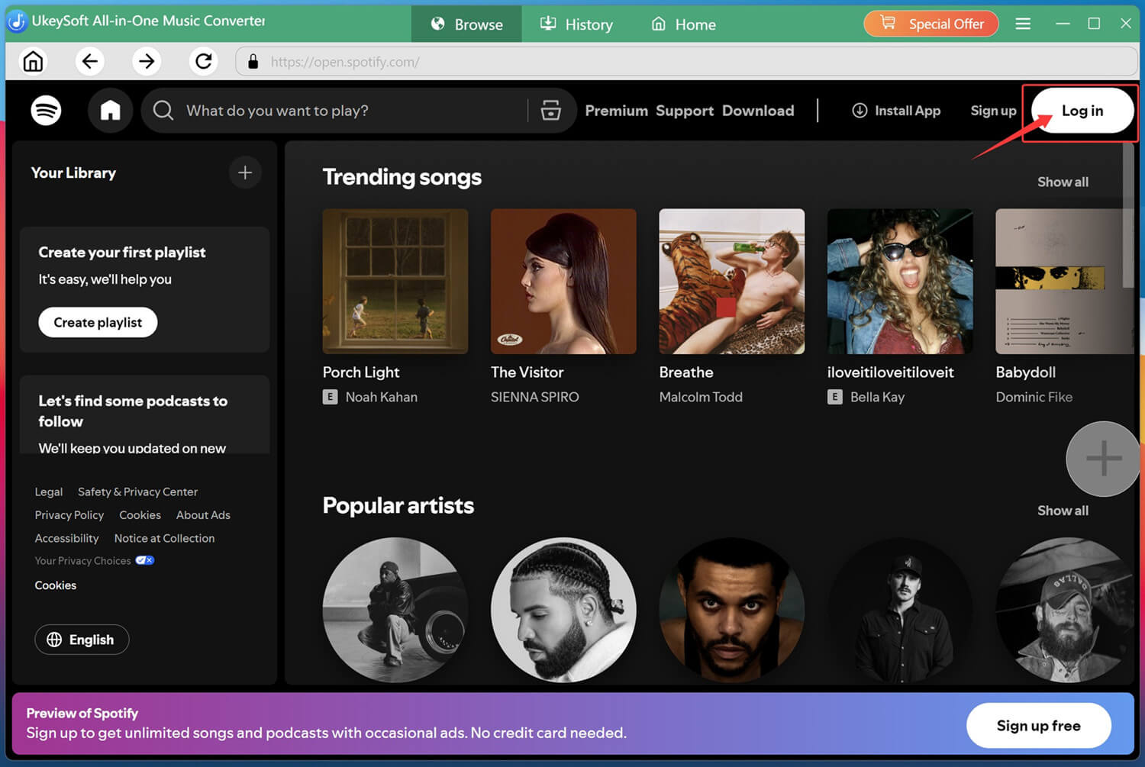Open the Privacy Policy link
The width and height of the screenshot is (1145, 767).
point(69,514)
